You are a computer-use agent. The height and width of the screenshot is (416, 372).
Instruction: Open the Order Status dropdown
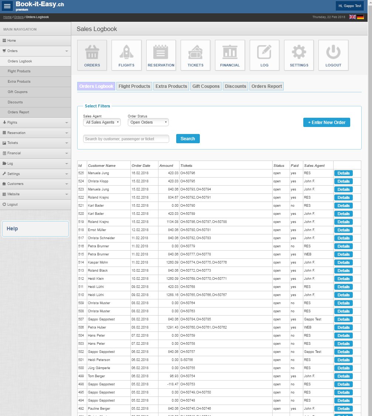click(x=148, y=122)
